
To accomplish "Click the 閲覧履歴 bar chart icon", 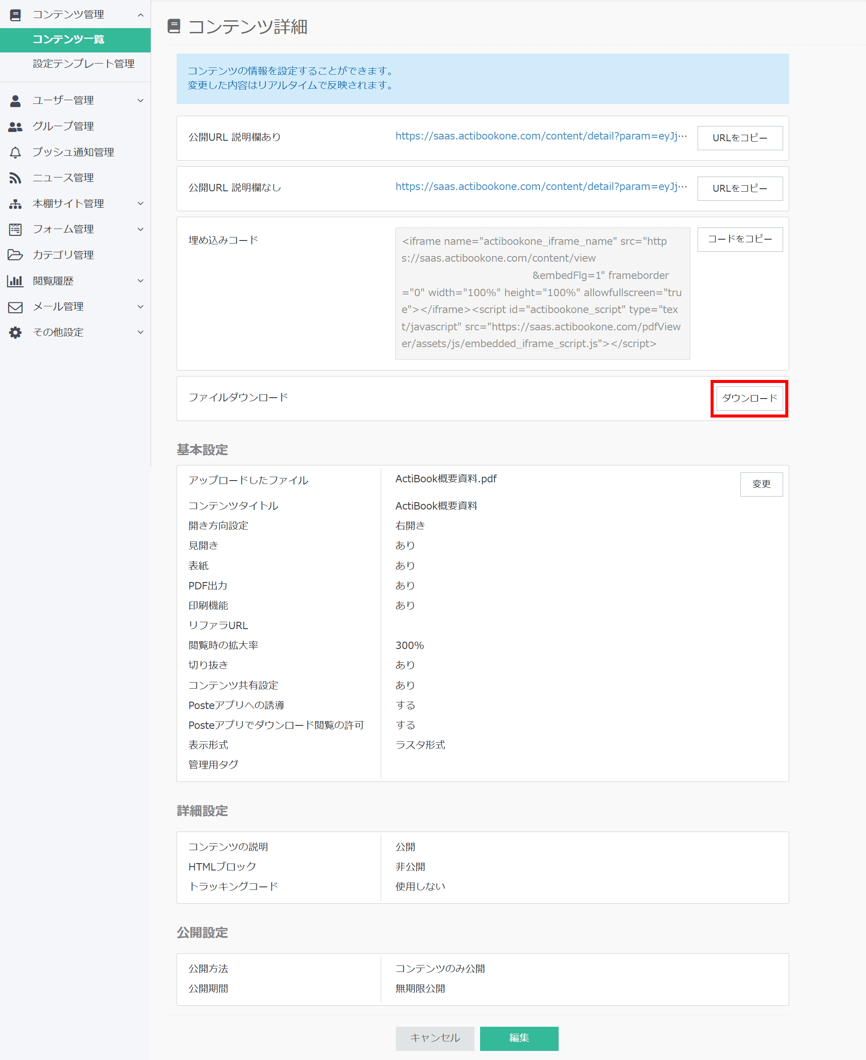I will coord(15,281).
